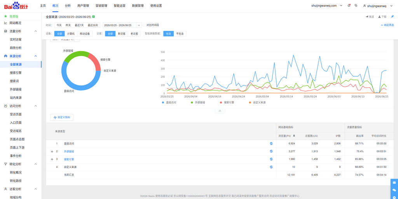Select 包含 for 智能屏蔽数据
This screenshot has height=199, width=398.
[x=169, y=33]
